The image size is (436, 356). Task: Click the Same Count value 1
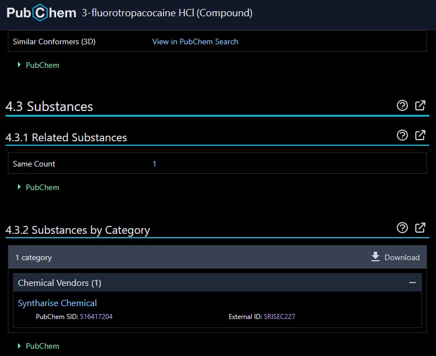[x=154, y=164]
